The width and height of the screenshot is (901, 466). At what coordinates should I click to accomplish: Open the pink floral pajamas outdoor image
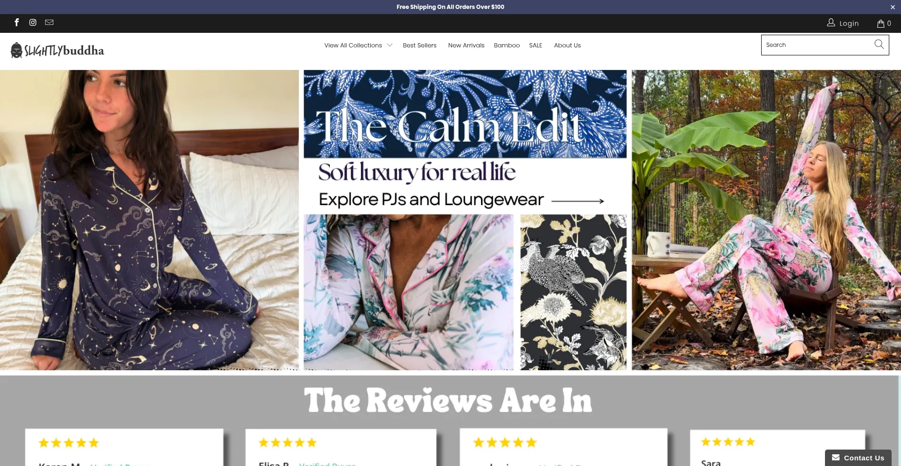click(x=766, y=220)
